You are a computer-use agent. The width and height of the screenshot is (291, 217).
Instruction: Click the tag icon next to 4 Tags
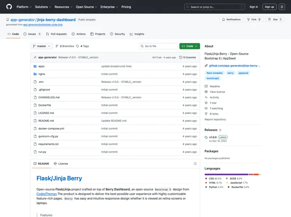pyautogui.click(x=77, y=46)
